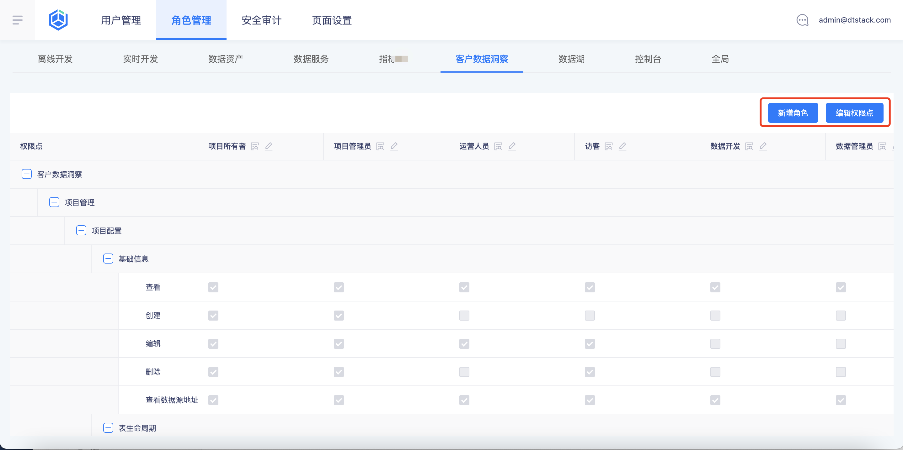
Task: Switch to the 数据服务 tab
Action: [x=311, y=59]
